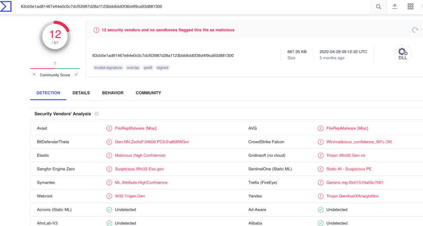Click the CrowdStrike Falcon vendor name
The image size is (423, 226).
tap(266, 142)
